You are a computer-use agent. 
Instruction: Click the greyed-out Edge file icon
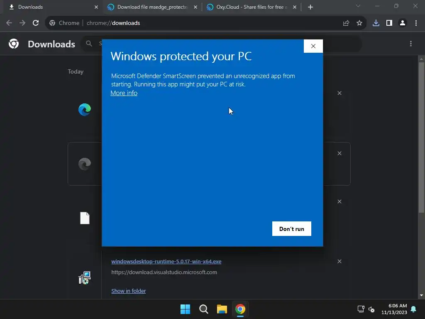(x=85, y=164)
